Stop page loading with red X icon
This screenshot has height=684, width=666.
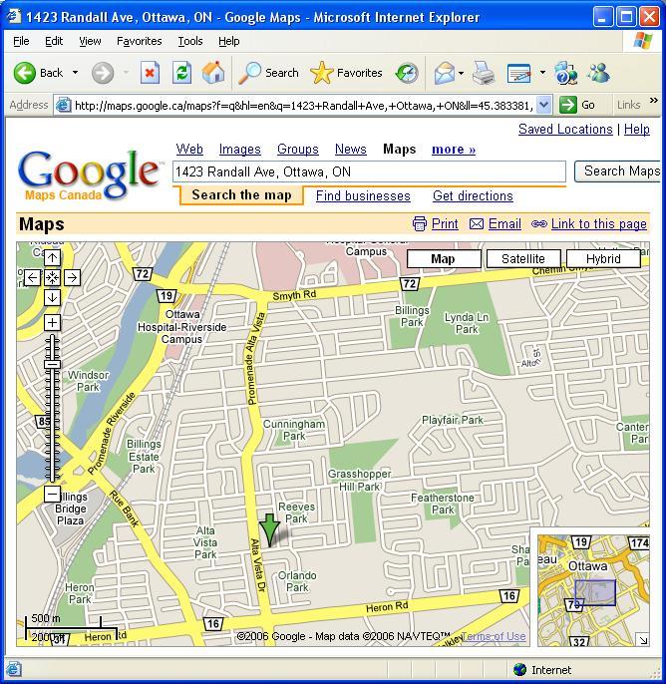point(150,73)
